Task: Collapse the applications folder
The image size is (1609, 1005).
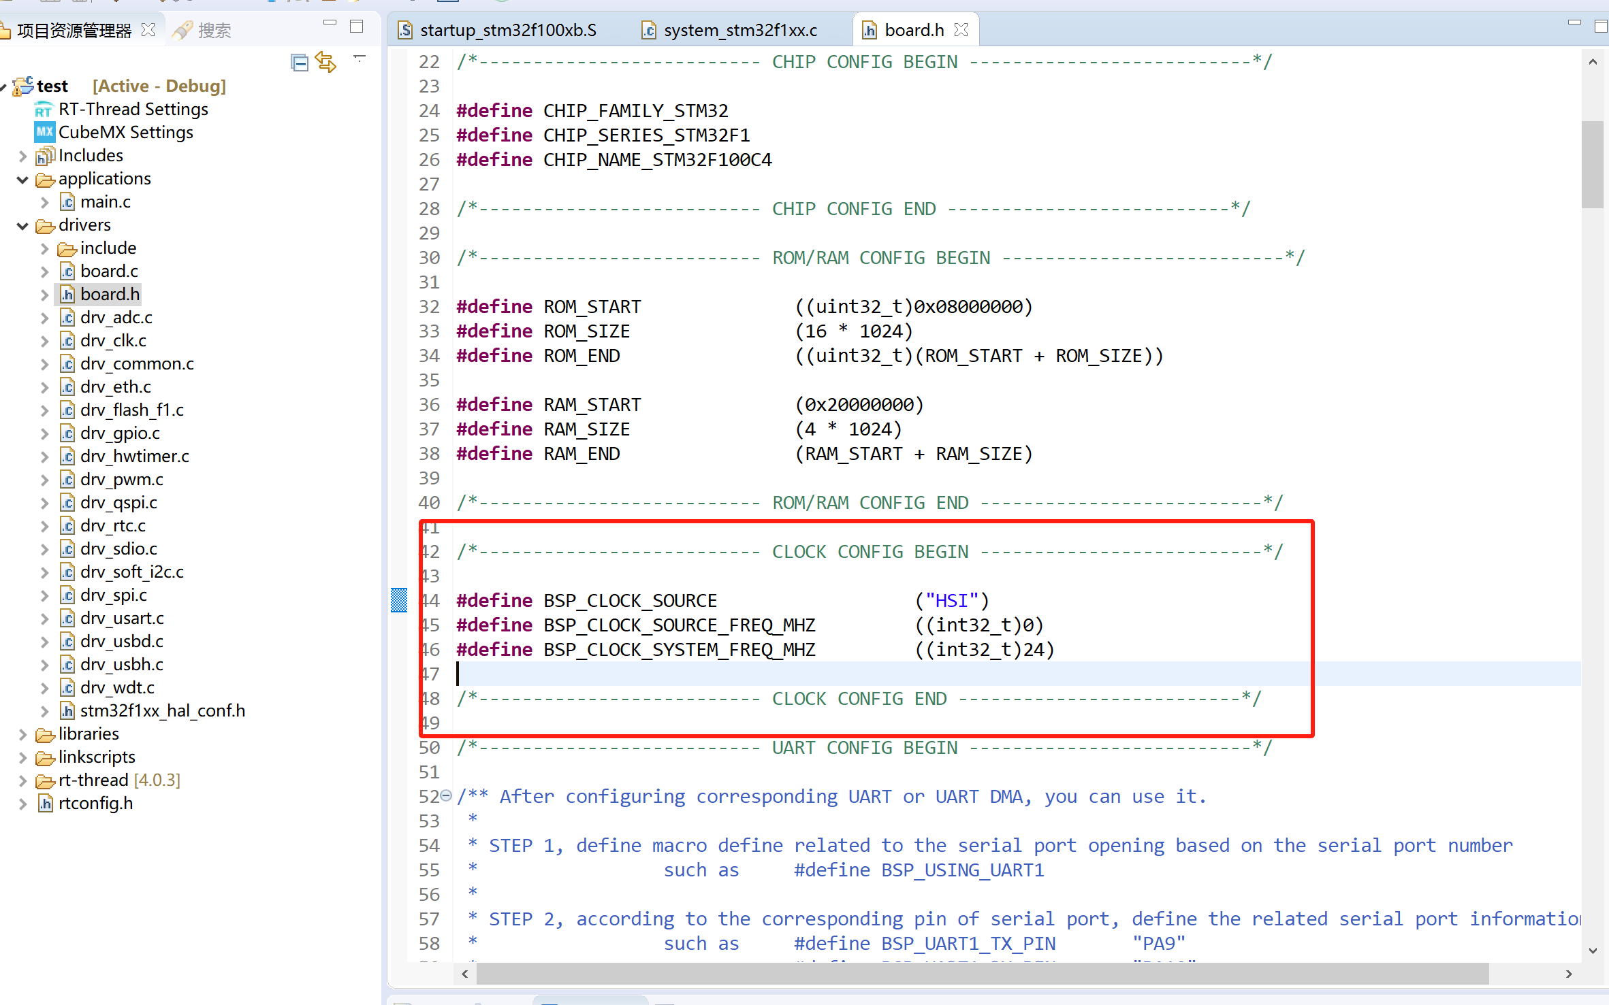Action: pyautogui.click(x=22, y=179)
